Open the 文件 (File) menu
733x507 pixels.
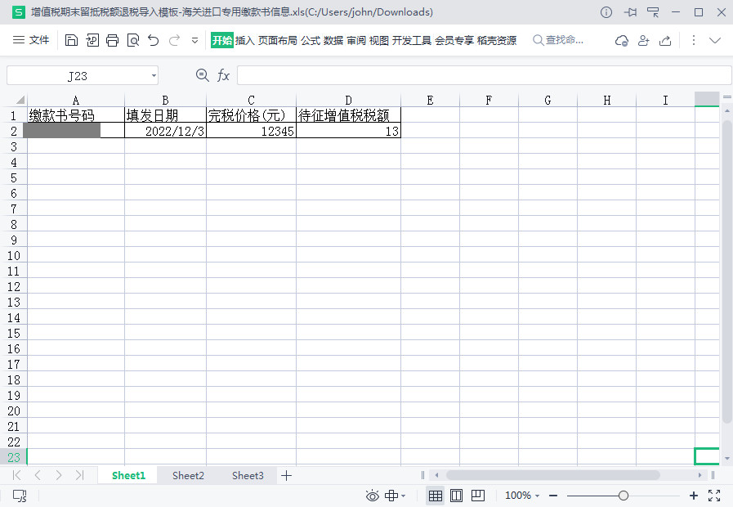(x=32, y=40)
